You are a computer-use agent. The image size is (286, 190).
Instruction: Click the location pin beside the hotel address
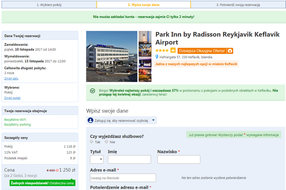click(x=157, y=57)
